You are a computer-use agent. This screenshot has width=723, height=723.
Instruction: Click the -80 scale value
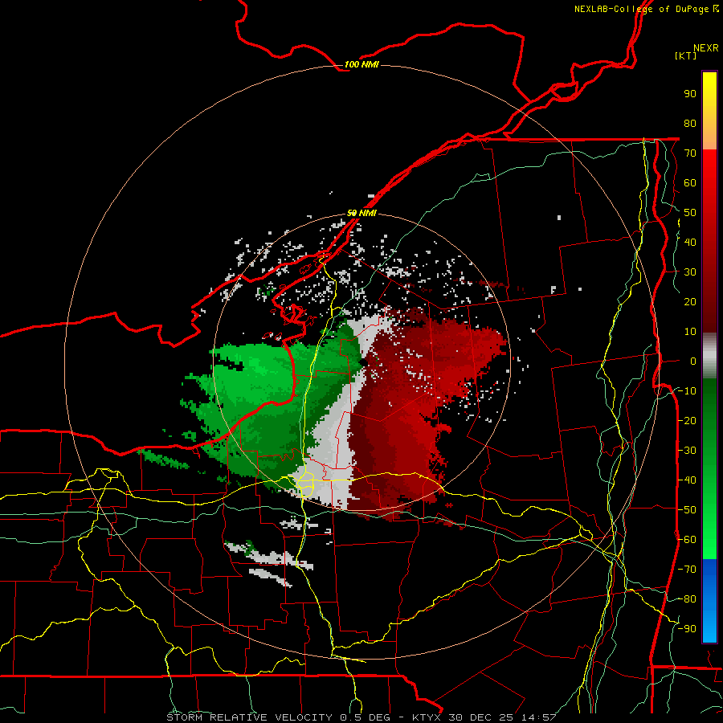coord(687,599)
